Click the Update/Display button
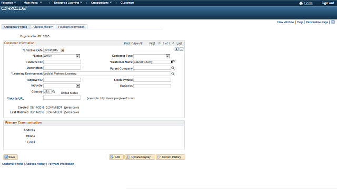The height and width of the screenshot is (189, 337). (140, 157)
